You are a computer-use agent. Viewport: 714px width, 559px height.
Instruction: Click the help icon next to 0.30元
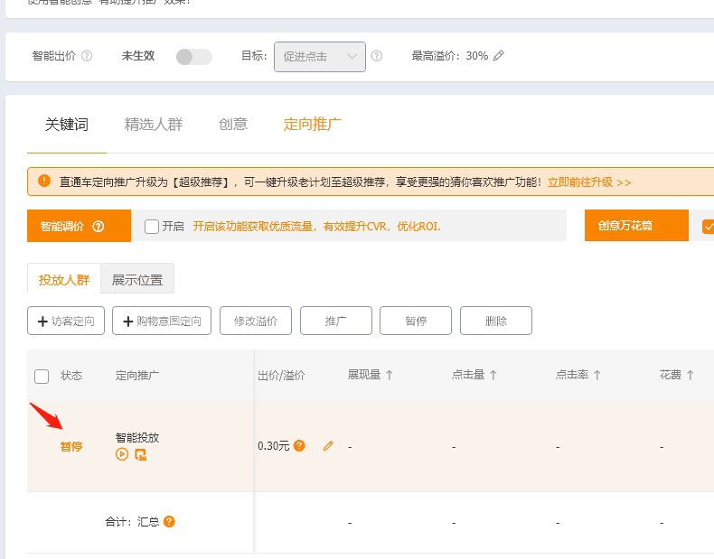299,446
